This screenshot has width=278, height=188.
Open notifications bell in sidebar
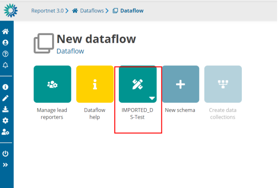[5, 65]
